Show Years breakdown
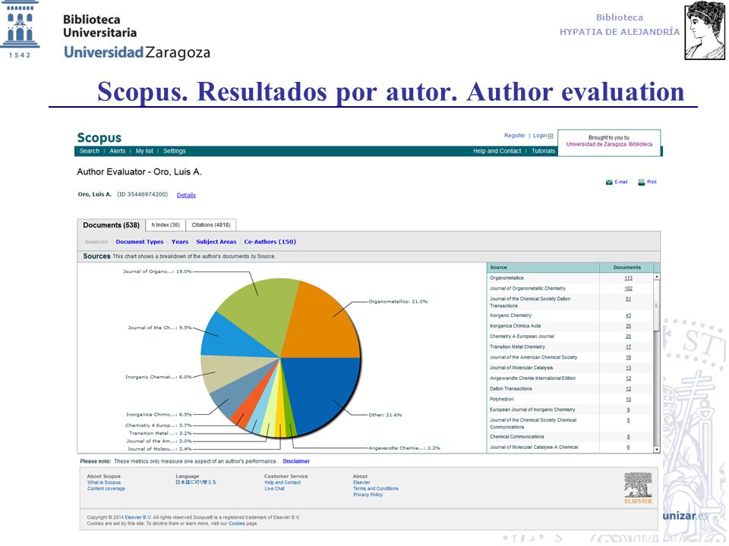Viewport: 729px width, 546px height. 180,242
